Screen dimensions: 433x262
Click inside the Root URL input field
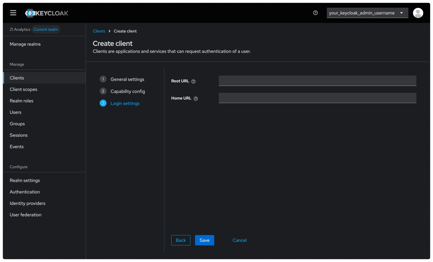pos(317,80)
